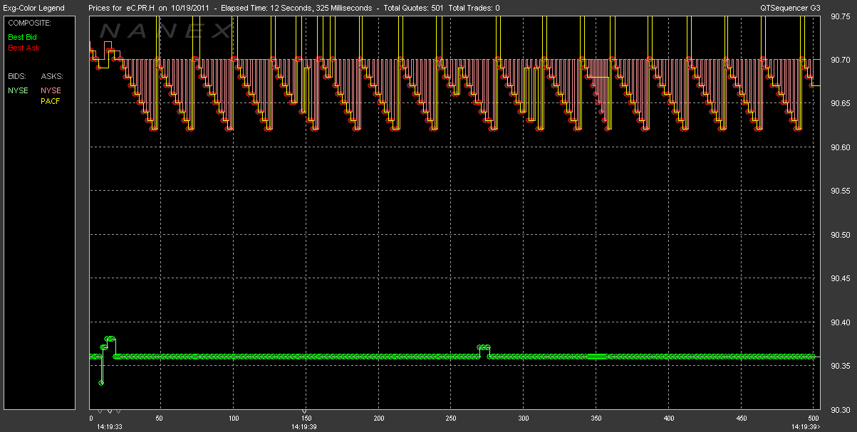Screen dimensions: 857x432
Task: Click the 90.40 price axis label
Action: coord(841,322)
